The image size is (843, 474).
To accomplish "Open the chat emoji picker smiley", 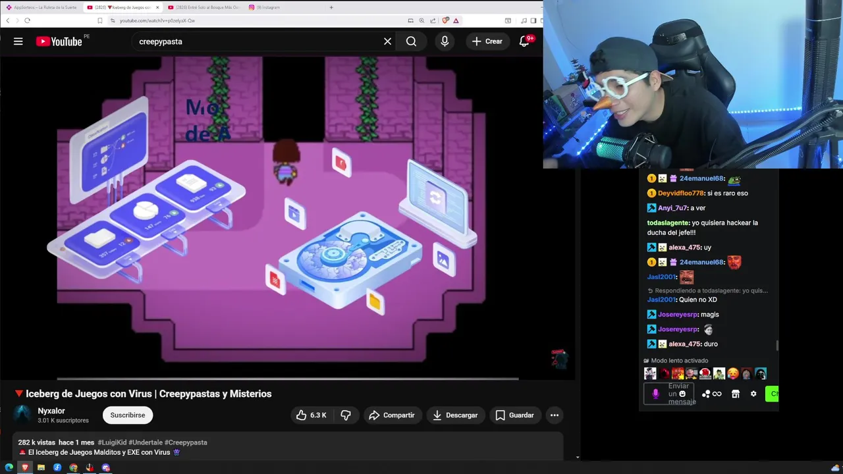I will 682,394.
